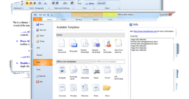Select the Blank document template
The width and height of the screenshot is (189, 99).
click(62, 46)
